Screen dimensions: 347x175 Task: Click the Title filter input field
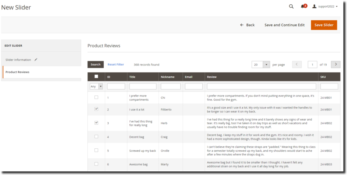tap(143, 86)
